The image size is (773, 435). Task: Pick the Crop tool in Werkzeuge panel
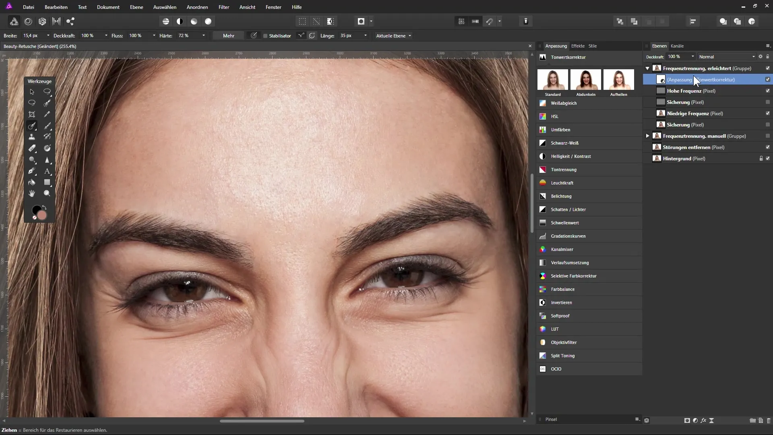tap(32, 114)
